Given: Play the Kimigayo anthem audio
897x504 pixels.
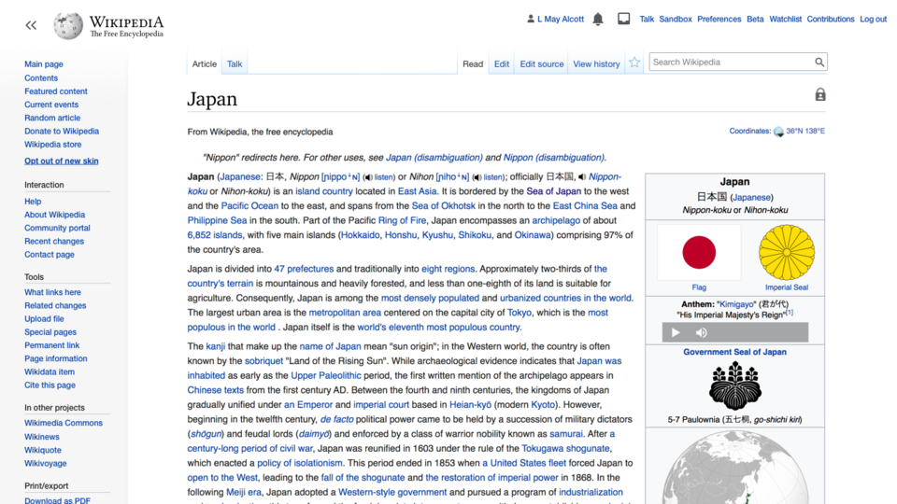Looking at the screenshot, I should pyautogui.click(x=675, y=332).
